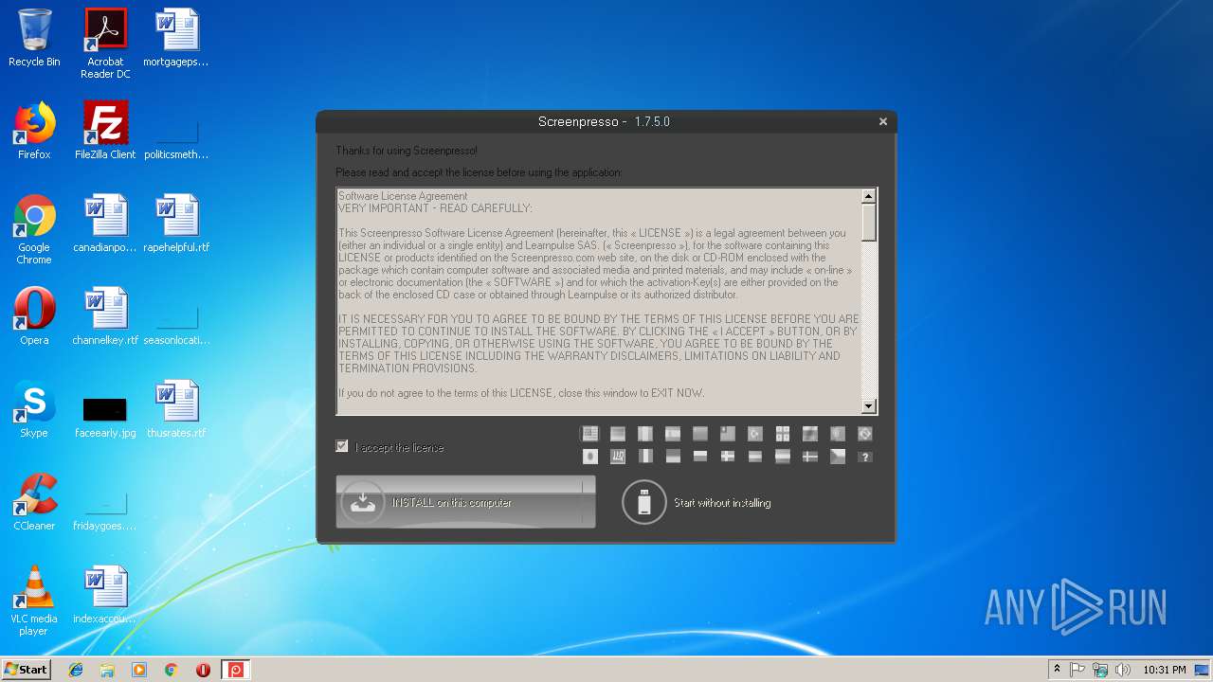The height and width of the screenshot is (682, 1213).
Task: Select the FileZilla Client shortcut
Action: click(105, 131)
